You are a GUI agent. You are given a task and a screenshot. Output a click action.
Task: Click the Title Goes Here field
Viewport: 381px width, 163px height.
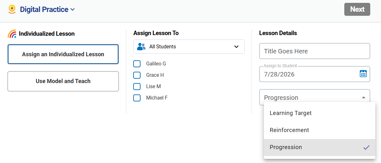tap(315, 51)
